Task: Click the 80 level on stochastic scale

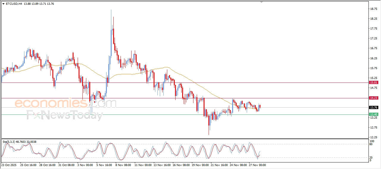Action: (x=371, y=144)
